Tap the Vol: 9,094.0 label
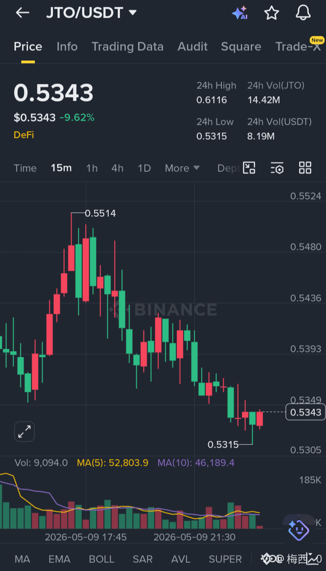Viewport: 326px width, 571px height. pyautogui.click(x=41, y=463)
